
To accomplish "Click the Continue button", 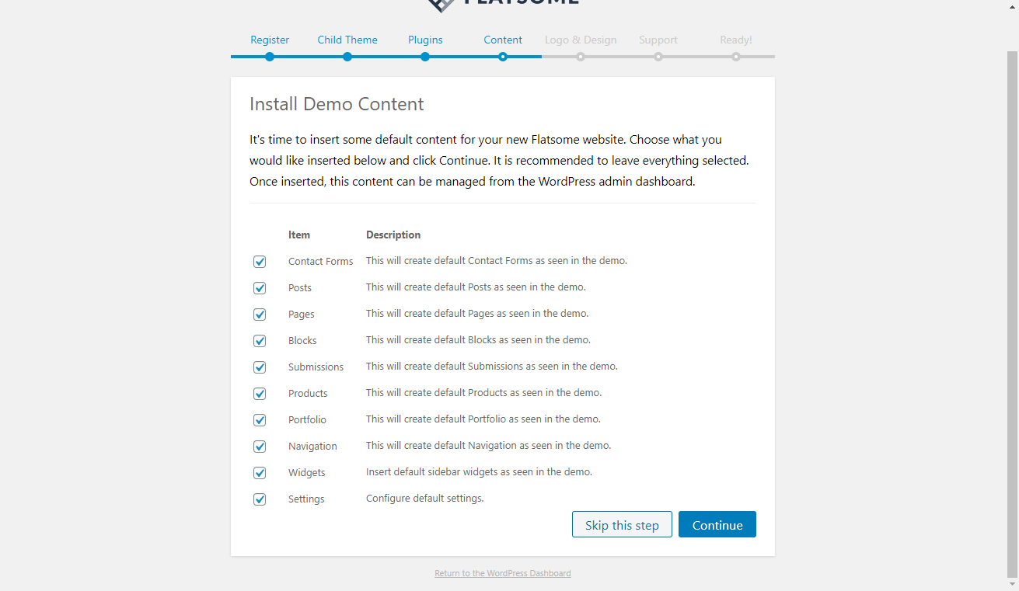I will click(717, 525).
